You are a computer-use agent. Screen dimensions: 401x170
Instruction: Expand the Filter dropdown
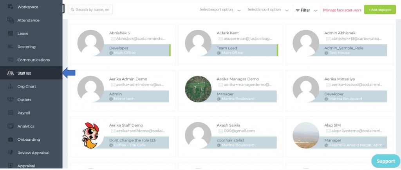click(x=306, y=10)
